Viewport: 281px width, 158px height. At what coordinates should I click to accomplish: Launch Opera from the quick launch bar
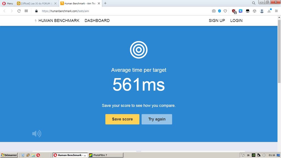coord(38,155)
